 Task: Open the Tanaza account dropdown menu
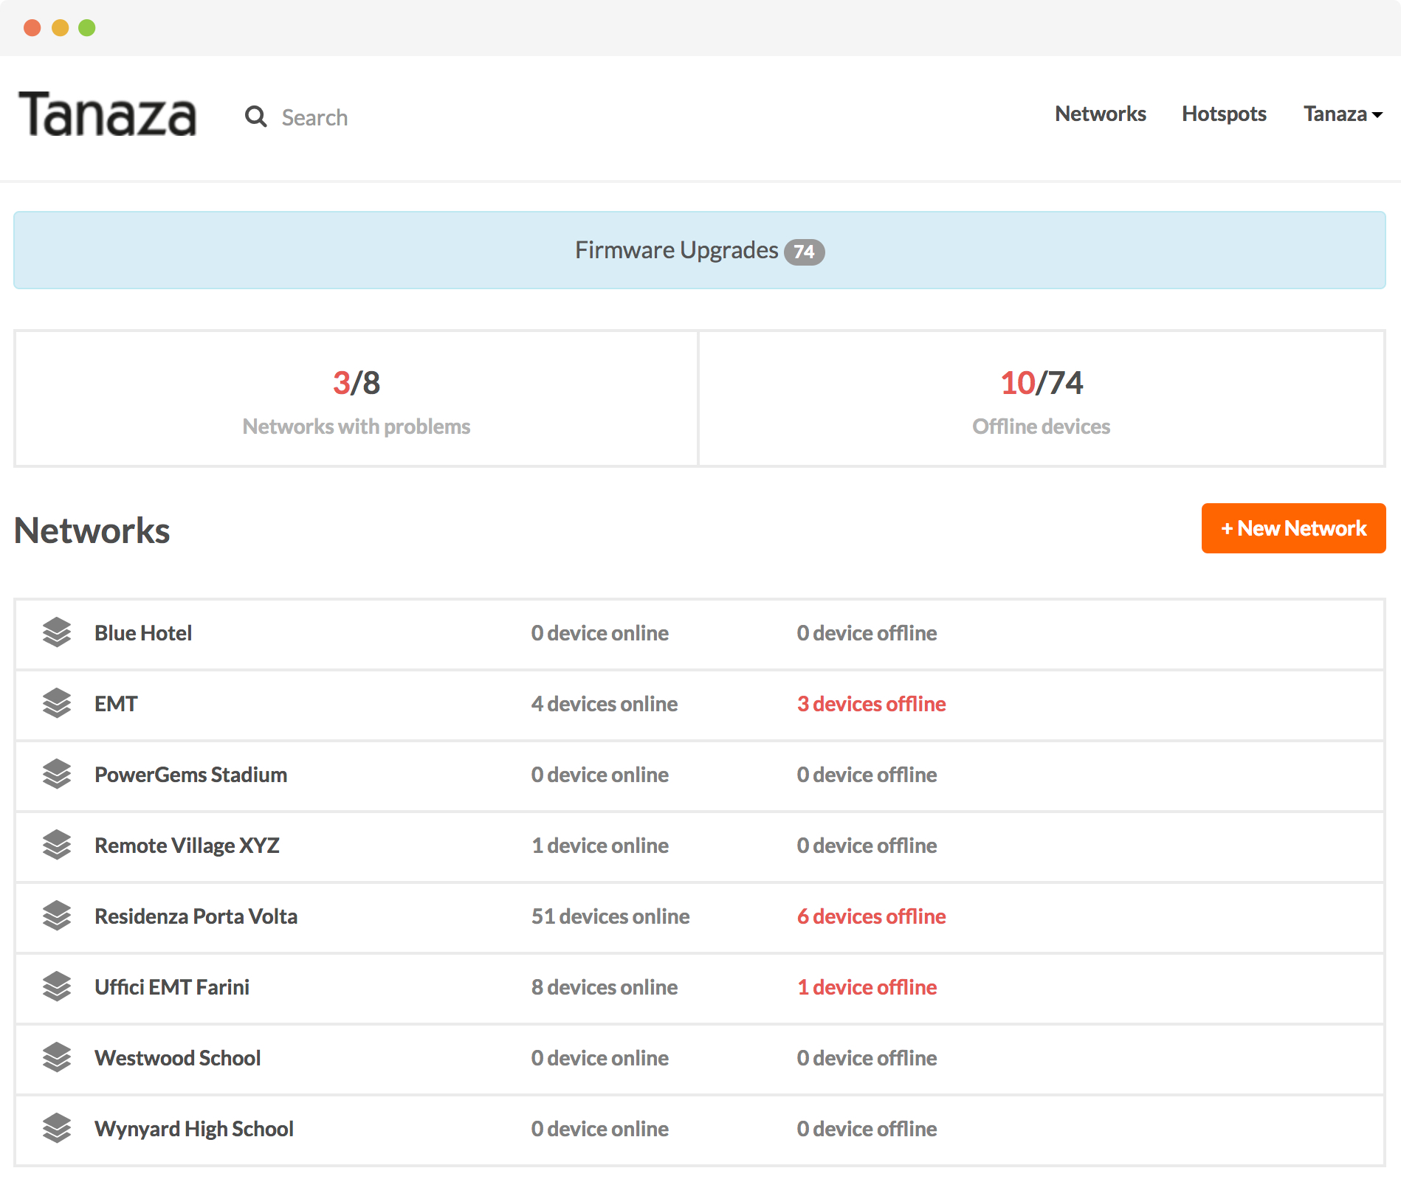(1342, 114)
